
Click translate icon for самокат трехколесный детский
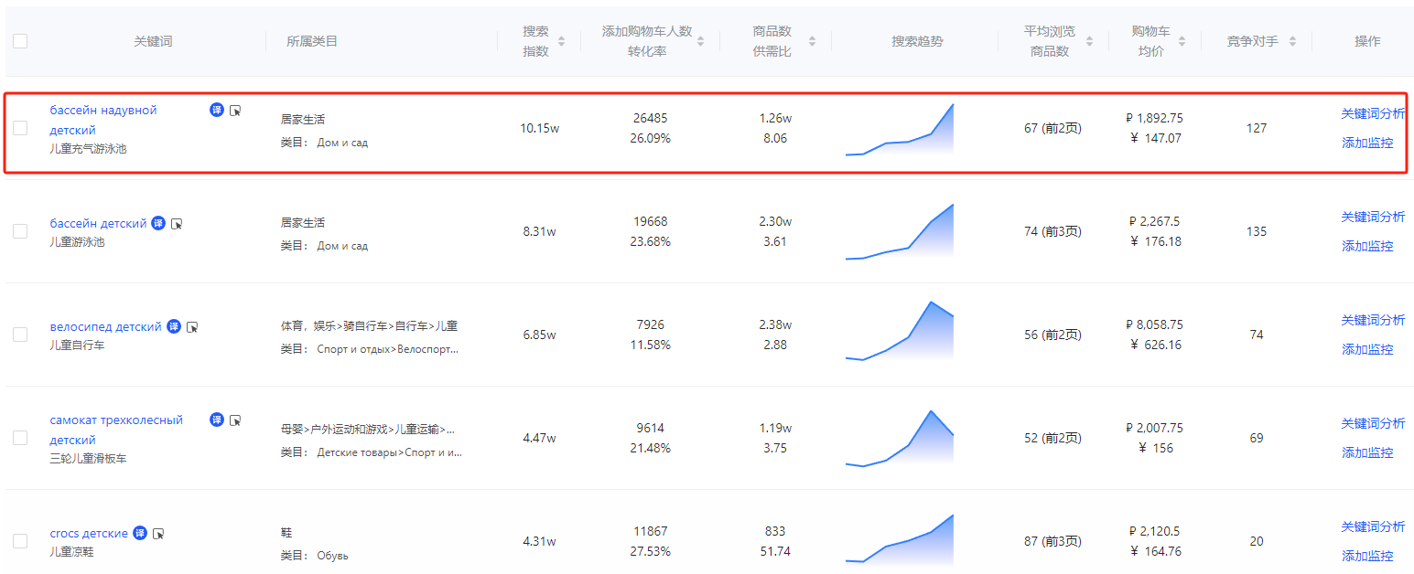pyautogui.click(x=217, y=420)
